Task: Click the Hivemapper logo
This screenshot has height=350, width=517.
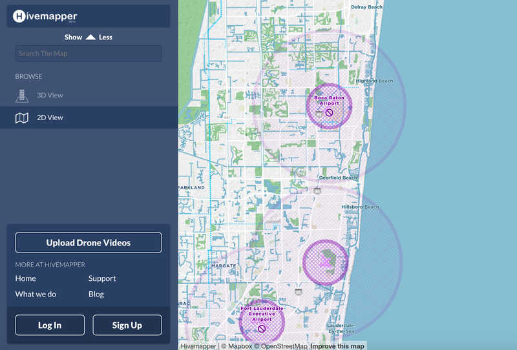Action: tap(45, 16)
